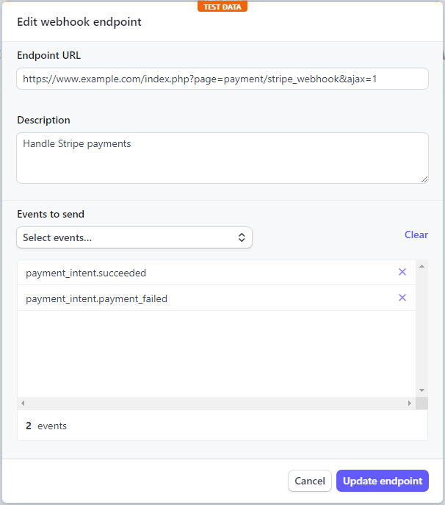Click inside the Description text area
The width and height of the screenshot is (445, 505).
tap(222, 157)
